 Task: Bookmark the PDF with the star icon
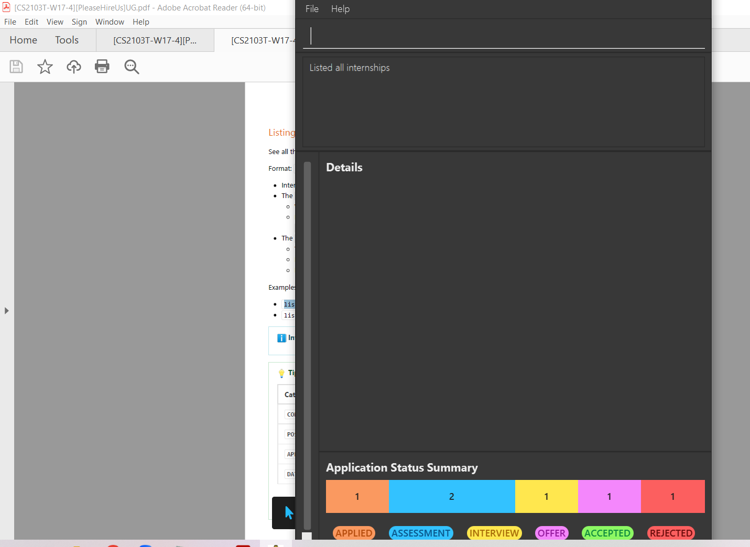click(x=45, y=67)
